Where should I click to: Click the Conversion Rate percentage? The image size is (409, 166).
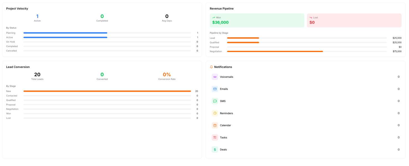pos(167,75)
